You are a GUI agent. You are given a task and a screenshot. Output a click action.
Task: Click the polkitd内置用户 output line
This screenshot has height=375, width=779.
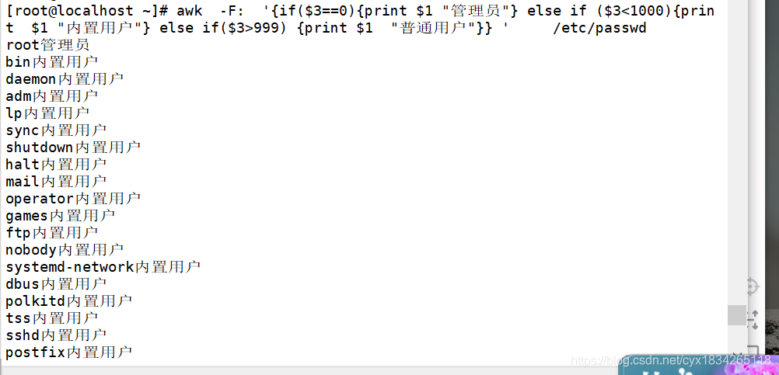click(x=69, y=300)
